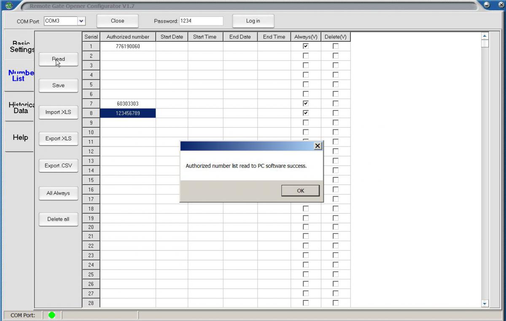Enable Always checkbox for serial 2
Screen dimensions: 506x321
coord(306,56)
